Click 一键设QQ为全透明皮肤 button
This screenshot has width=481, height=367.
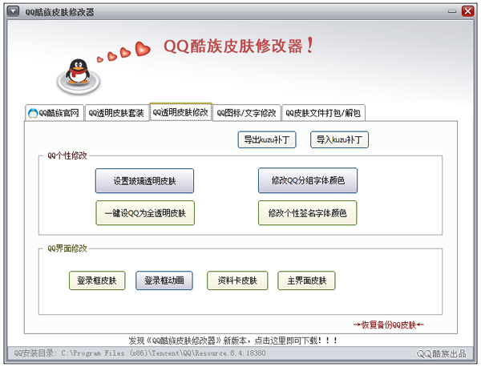click(x=145, y=213)
